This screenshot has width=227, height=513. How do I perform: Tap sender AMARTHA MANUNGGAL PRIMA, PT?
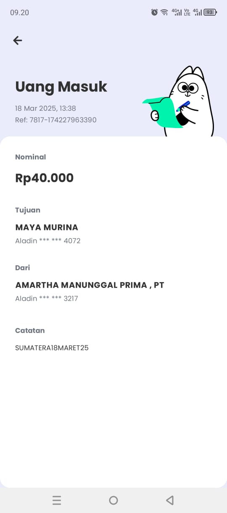90,285
